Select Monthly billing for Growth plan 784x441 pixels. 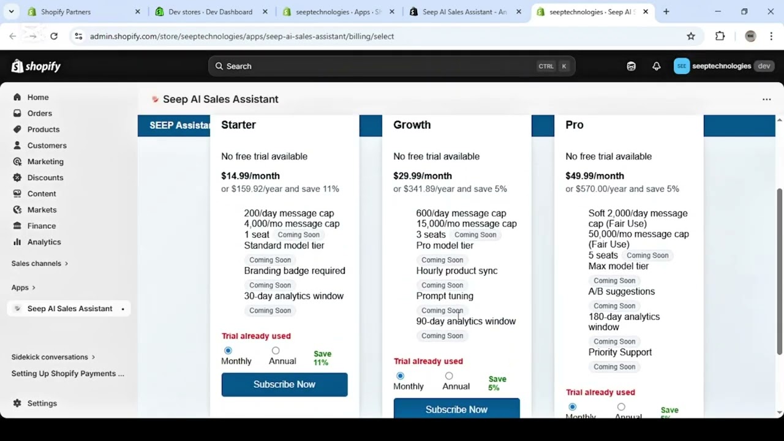(400, 375)
